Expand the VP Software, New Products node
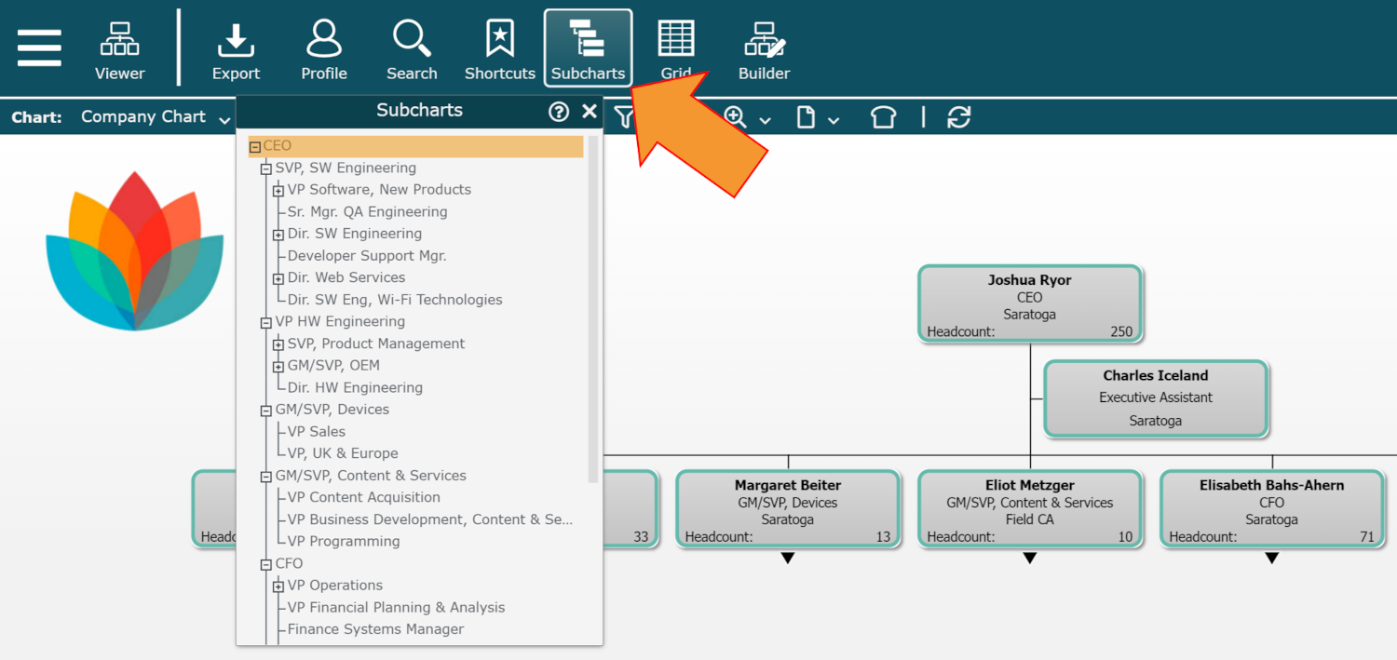The height and width of the screenshot is (660, 1397). 278,191
